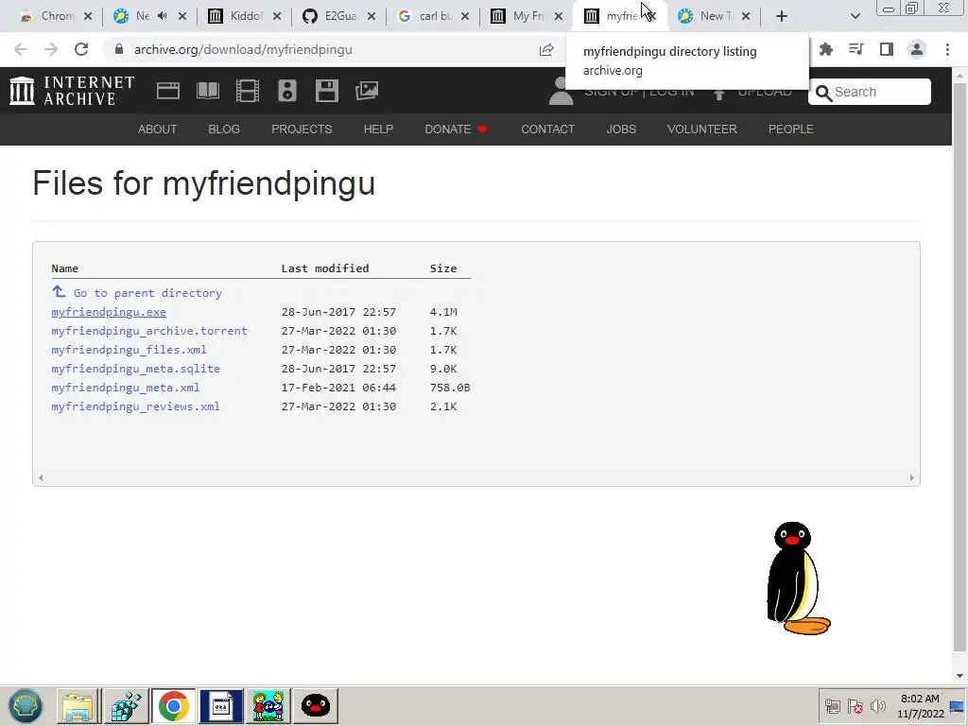Open File Explorer in taskbar

point(78,706)
